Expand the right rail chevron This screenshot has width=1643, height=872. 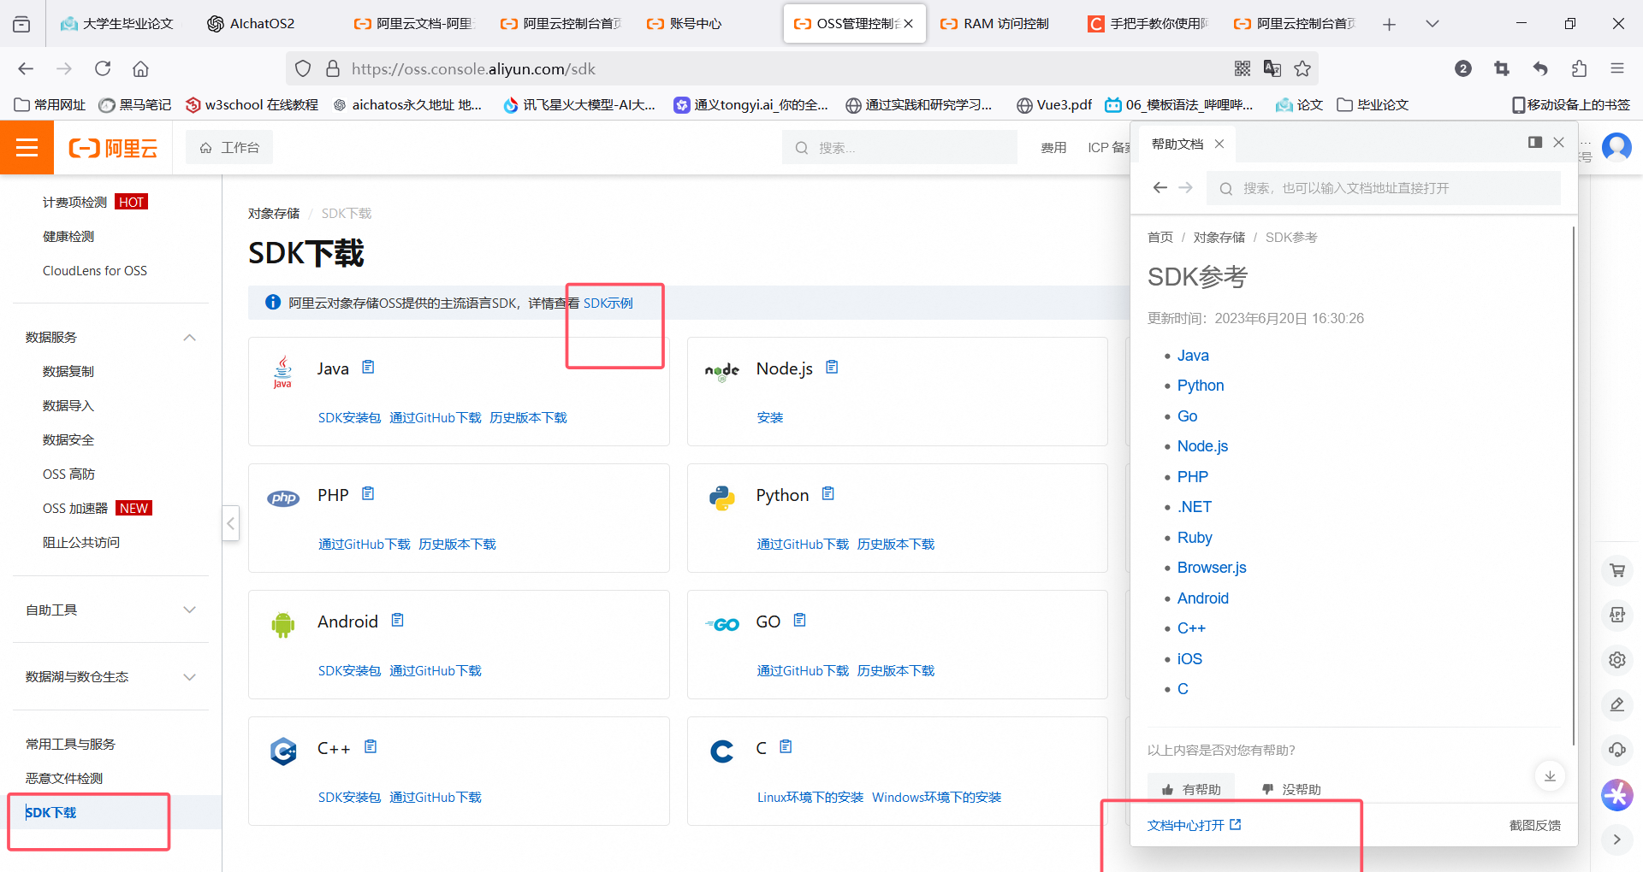pyautogui.click(x=1617, y=840)
